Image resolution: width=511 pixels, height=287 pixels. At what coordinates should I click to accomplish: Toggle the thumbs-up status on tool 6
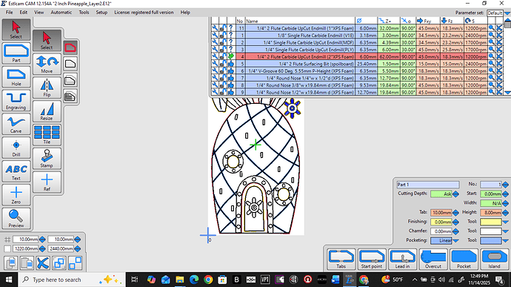[x=231, y=71]
